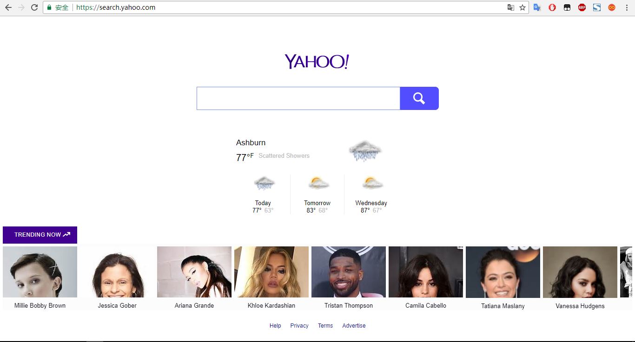This screenshot has height=342, width=635.
Task: Click the Tatiana Maslany name label
Action: 503,306
